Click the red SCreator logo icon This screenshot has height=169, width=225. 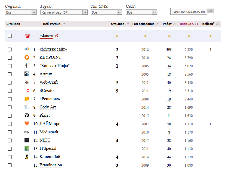[x=27, y=91]
